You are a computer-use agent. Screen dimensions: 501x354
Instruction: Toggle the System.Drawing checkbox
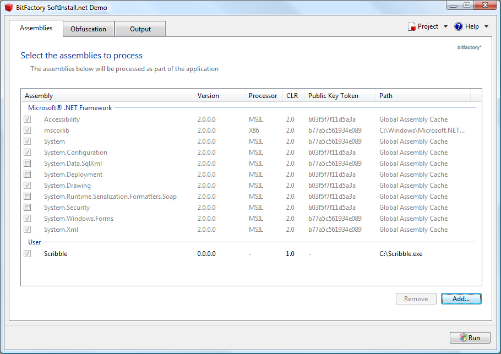pos(28,186)
